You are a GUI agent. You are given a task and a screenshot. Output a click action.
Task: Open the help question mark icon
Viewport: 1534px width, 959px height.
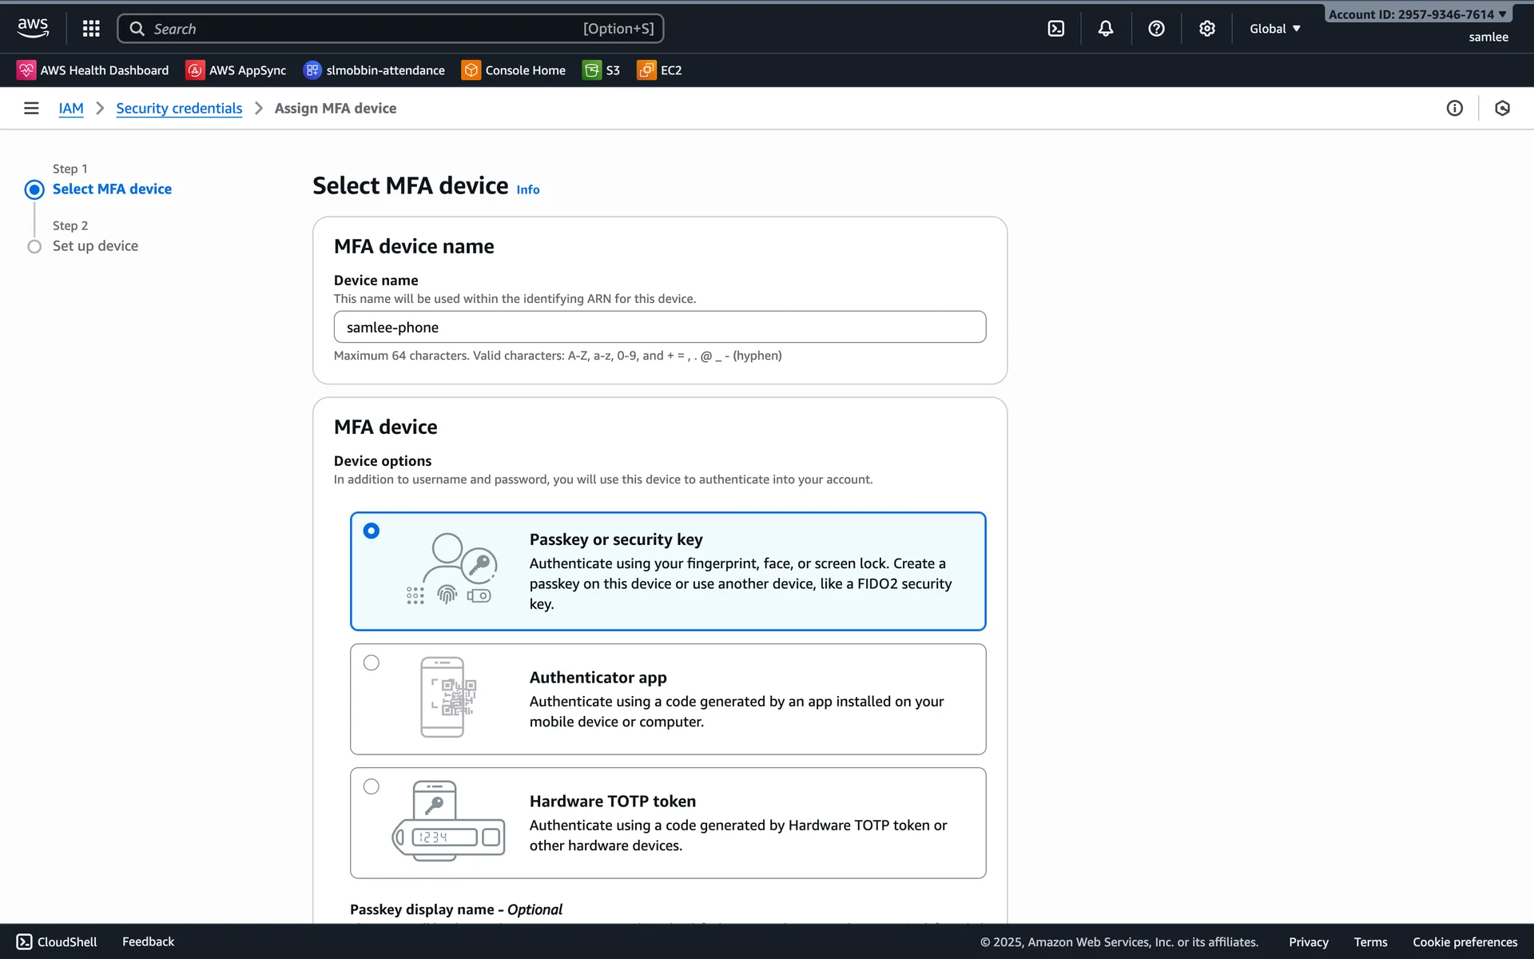(x=1156, y=29)
